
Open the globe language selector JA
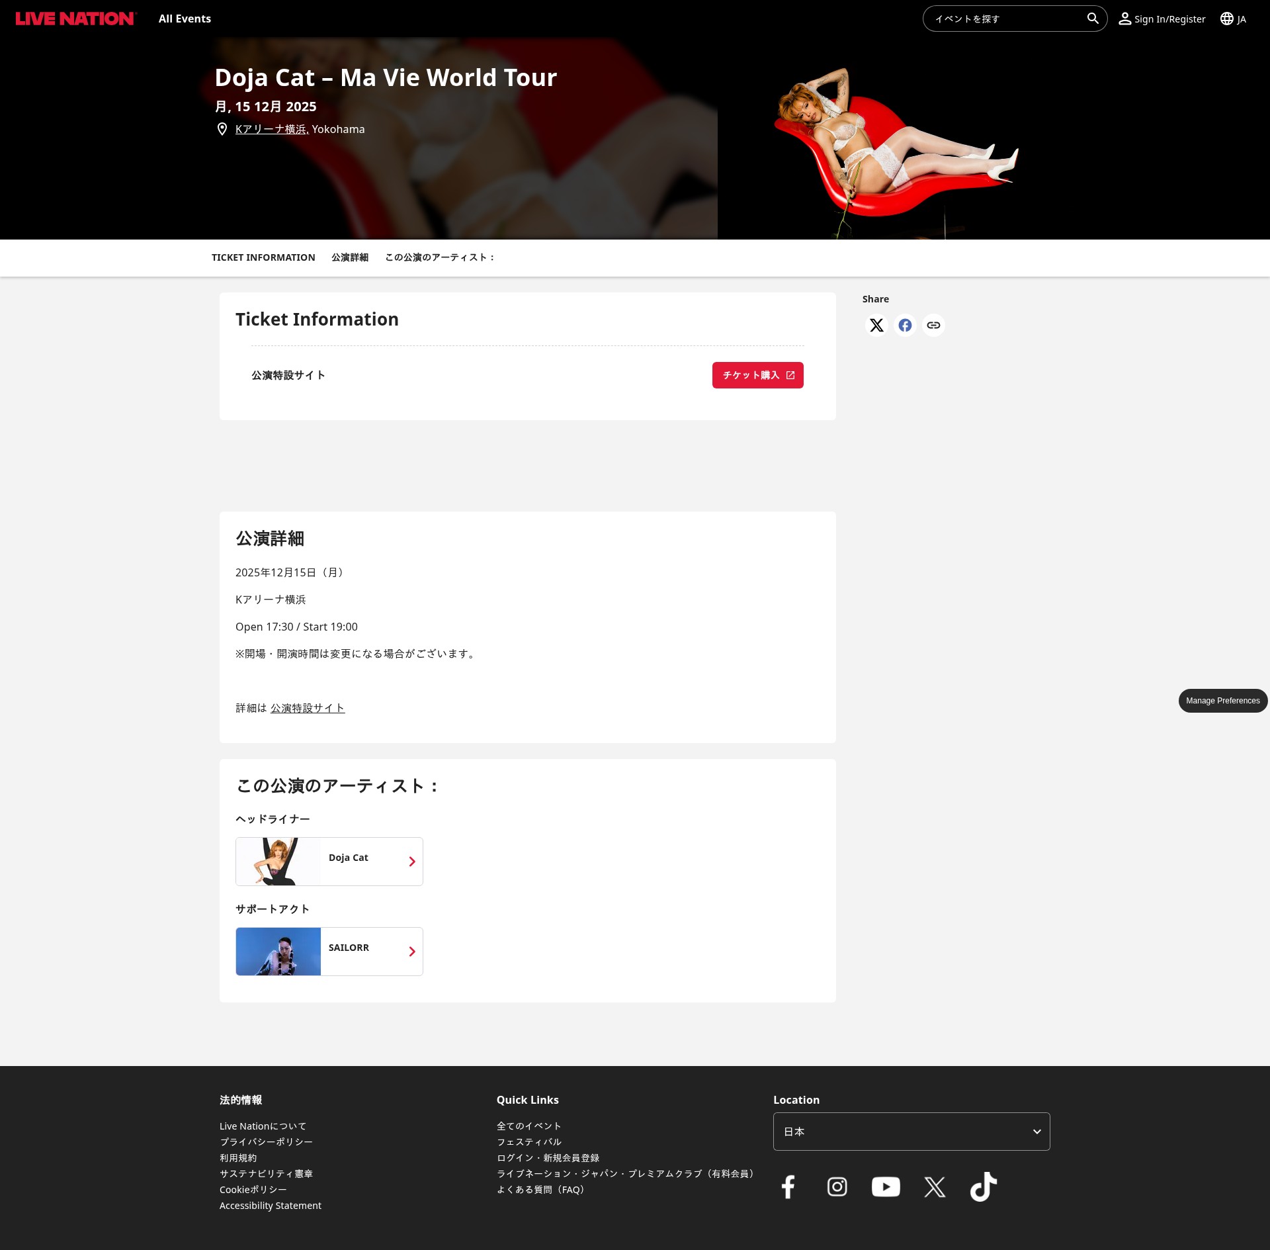point(1233,19)
